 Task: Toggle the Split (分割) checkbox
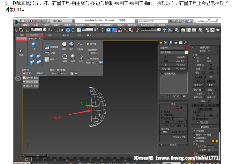[206, 77]
